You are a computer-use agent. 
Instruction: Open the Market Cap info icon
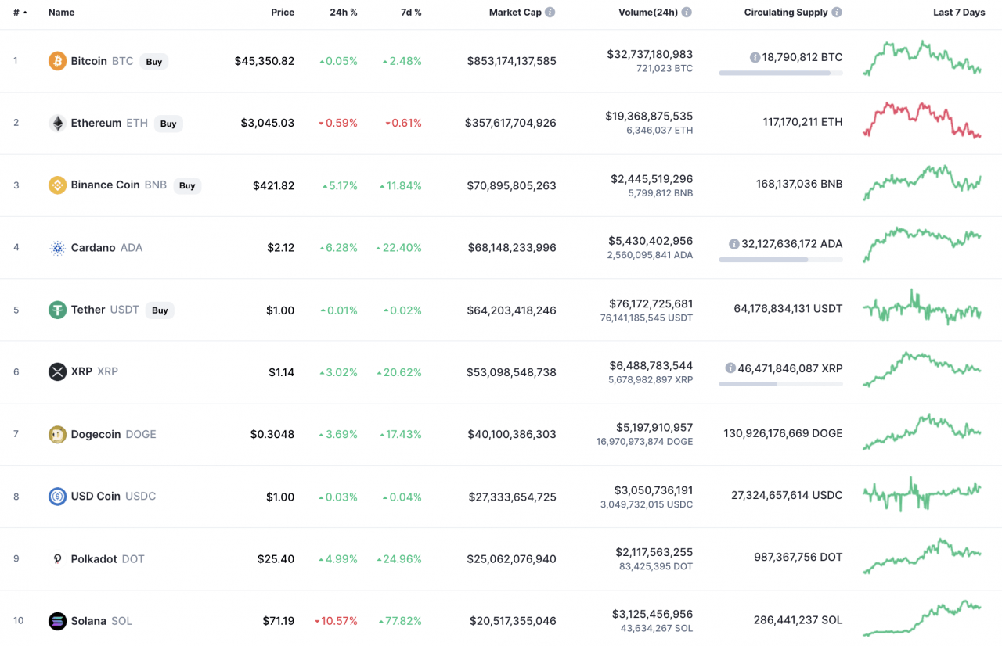click(x=550, y=13)
